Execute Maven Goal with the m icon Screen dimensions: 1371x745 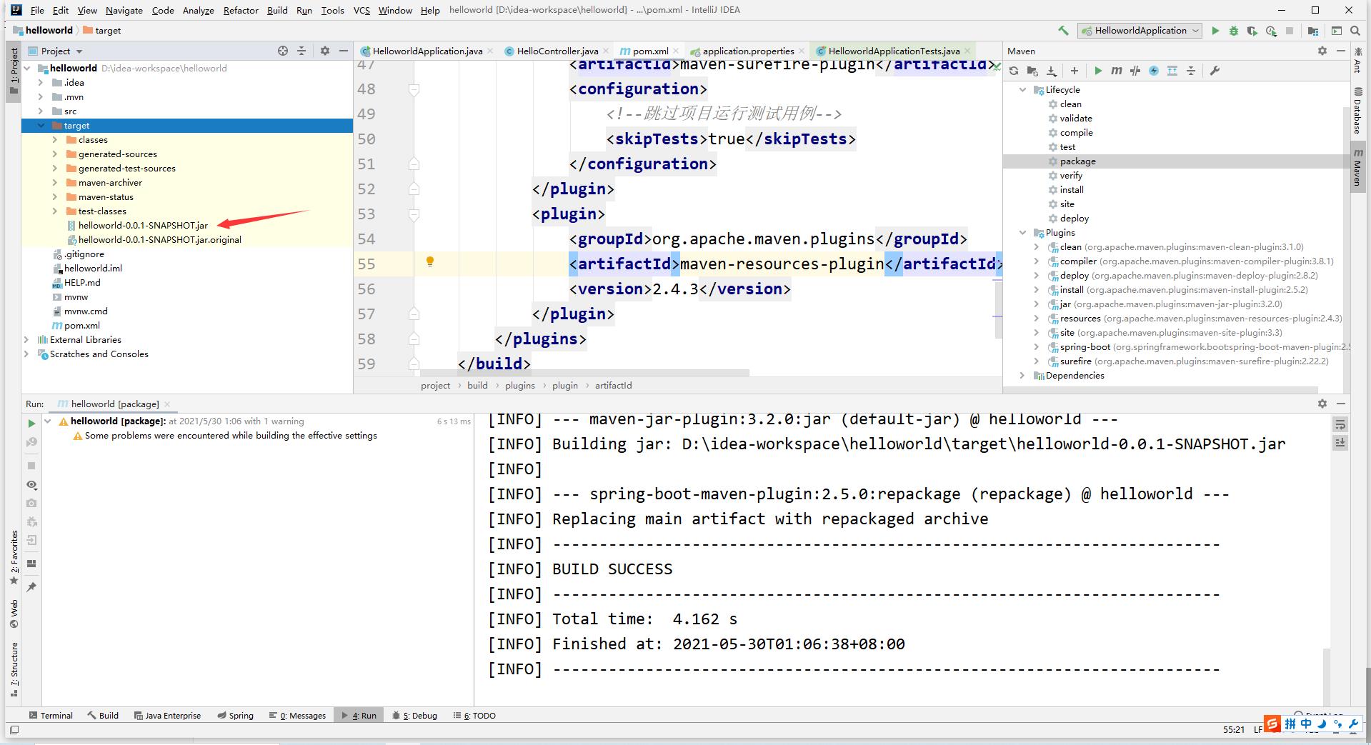(x=1117, y=71)
